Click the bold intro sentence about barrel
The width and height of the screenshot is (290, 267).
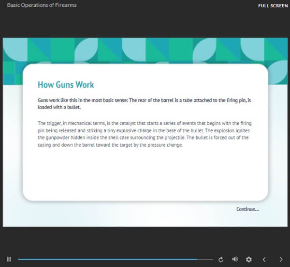point(144,104)
